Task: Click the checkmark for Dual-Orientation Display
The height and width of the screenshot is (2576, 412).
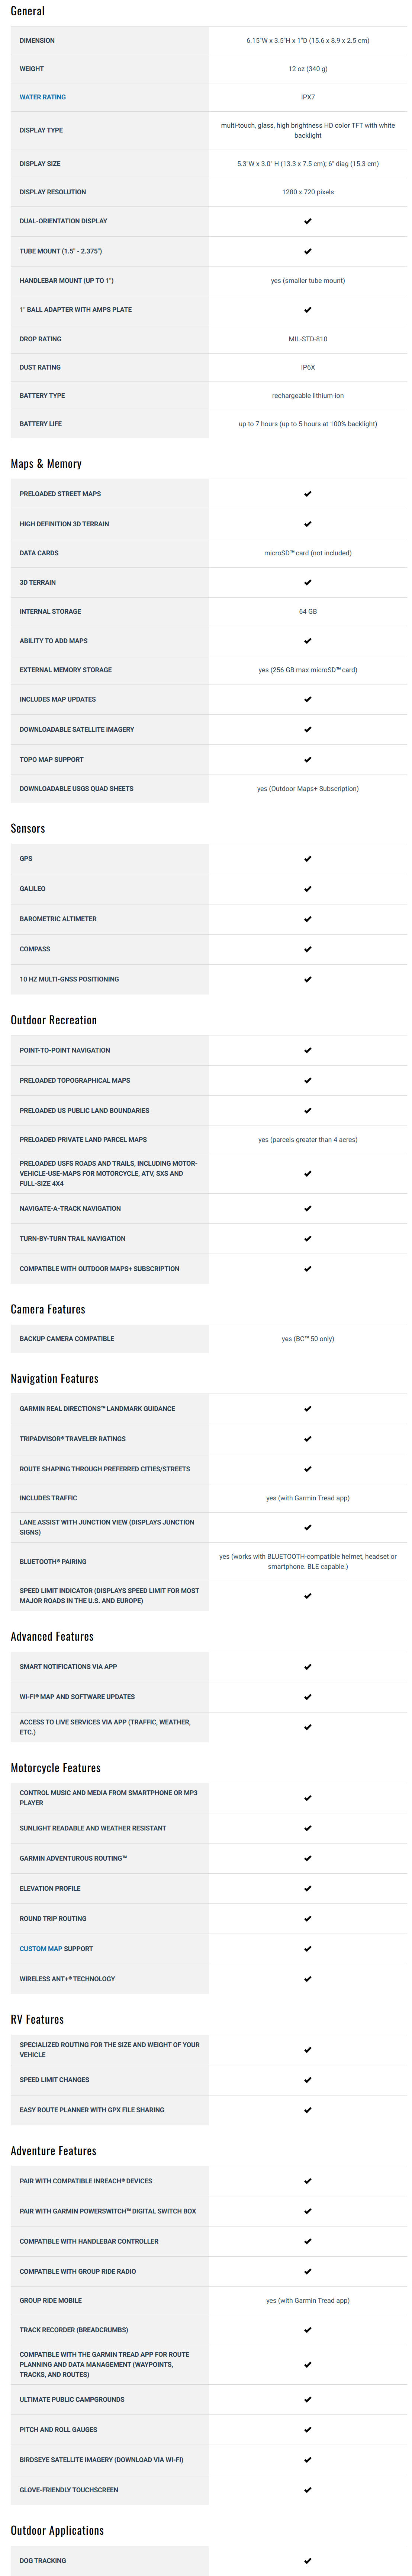Action: click(307, 221)
